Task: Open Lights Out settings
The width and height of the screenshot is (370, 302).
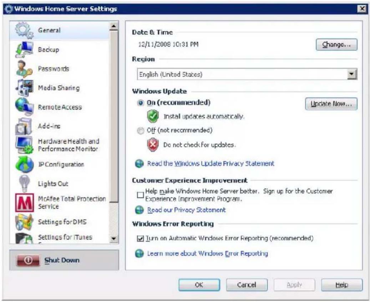Action: 60,183
